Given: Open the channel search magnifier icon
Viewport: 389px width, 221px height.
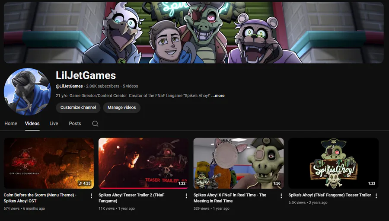Looking at the screenshot, I should (x=95, y=124).
